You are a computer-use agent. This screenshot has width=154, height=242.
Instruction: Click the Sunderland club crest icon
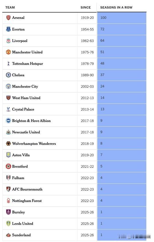[x=8, y=235]
